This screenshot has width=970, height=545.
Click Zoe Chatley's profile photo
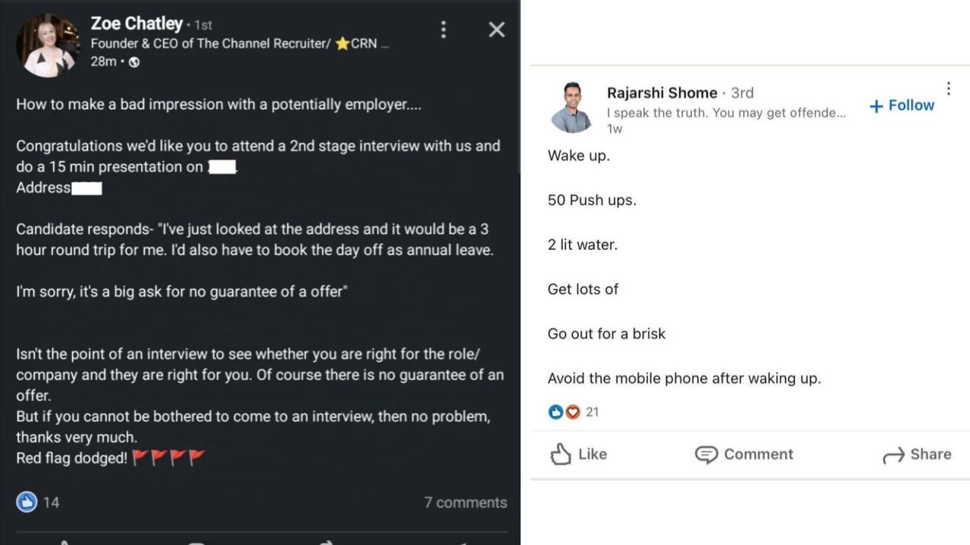click(x=48, y=44)
